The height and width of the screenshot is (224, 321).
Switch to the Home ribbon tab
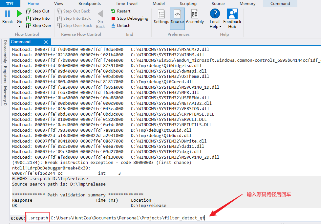point(33,4)
